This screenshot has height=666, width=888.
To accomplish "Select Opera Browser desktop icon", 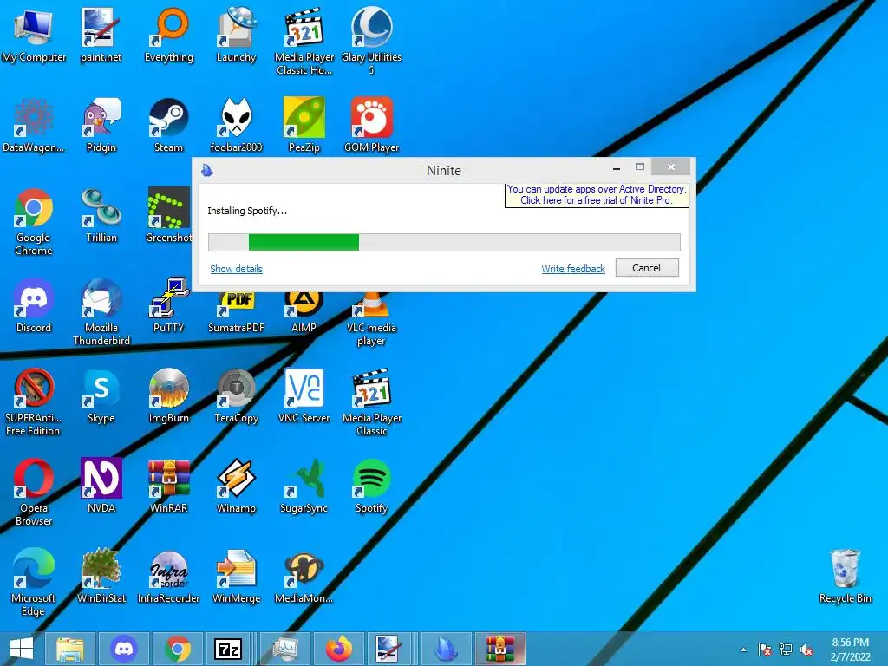I will pyautogui.click(x=34, y=493).
